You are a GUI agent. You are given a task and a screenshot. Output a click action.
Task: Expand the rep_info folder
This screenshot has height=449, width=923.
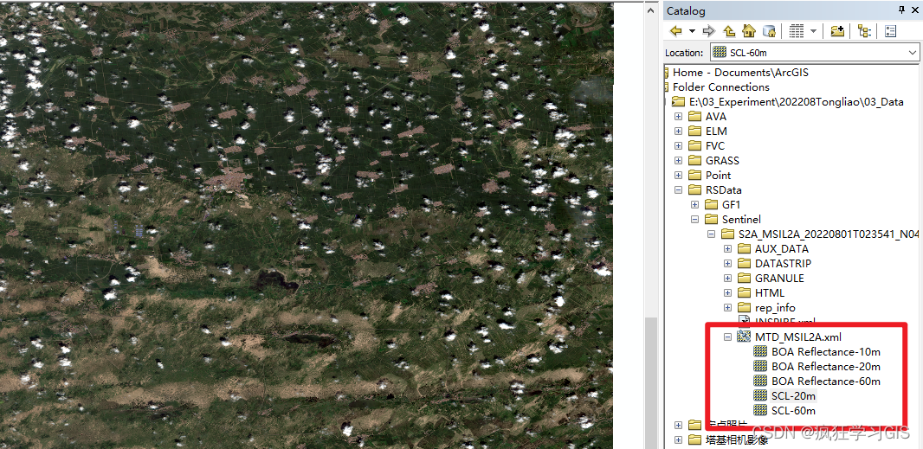pos(727,308)
